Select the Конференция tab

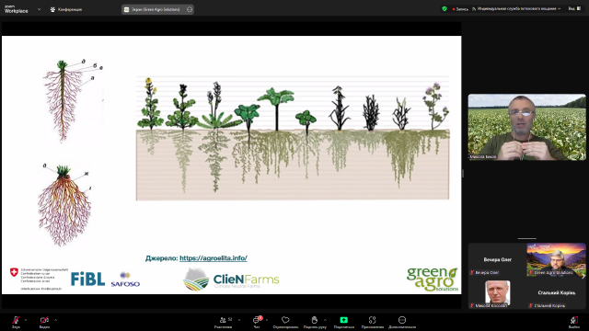(x=66, y=9)
